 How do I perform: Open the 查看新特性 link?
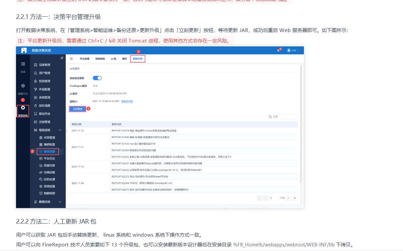(127, 101)
